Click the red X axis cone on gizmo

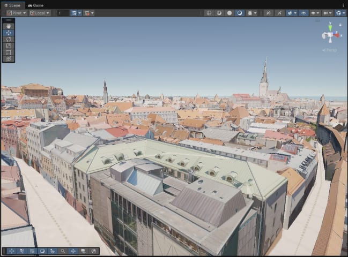pyautogui.click(x=337, y=35)
